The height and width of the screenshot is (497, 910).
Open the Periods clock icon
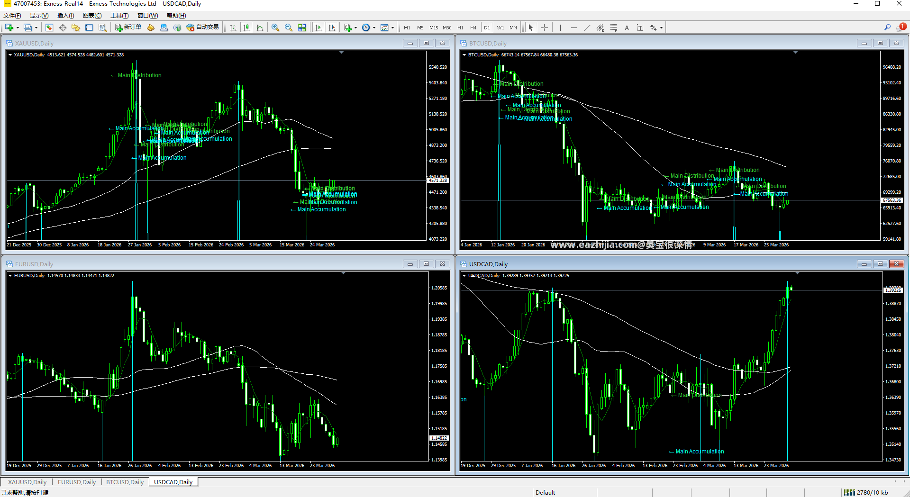pos(366,27)
